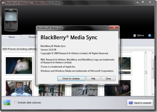Click the outer vertical scrollbar thumb
157x112 pixels.
(x=153, y=69)
